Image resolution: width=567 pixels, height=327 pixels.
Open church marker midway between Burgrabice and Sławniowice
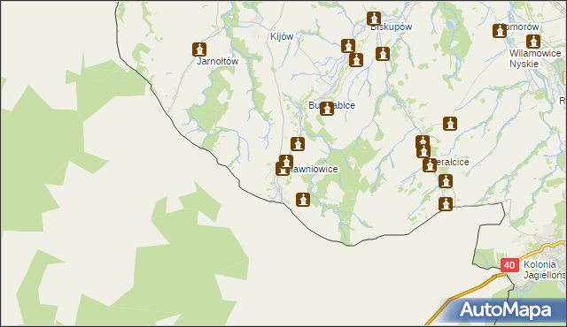(298, 144)
